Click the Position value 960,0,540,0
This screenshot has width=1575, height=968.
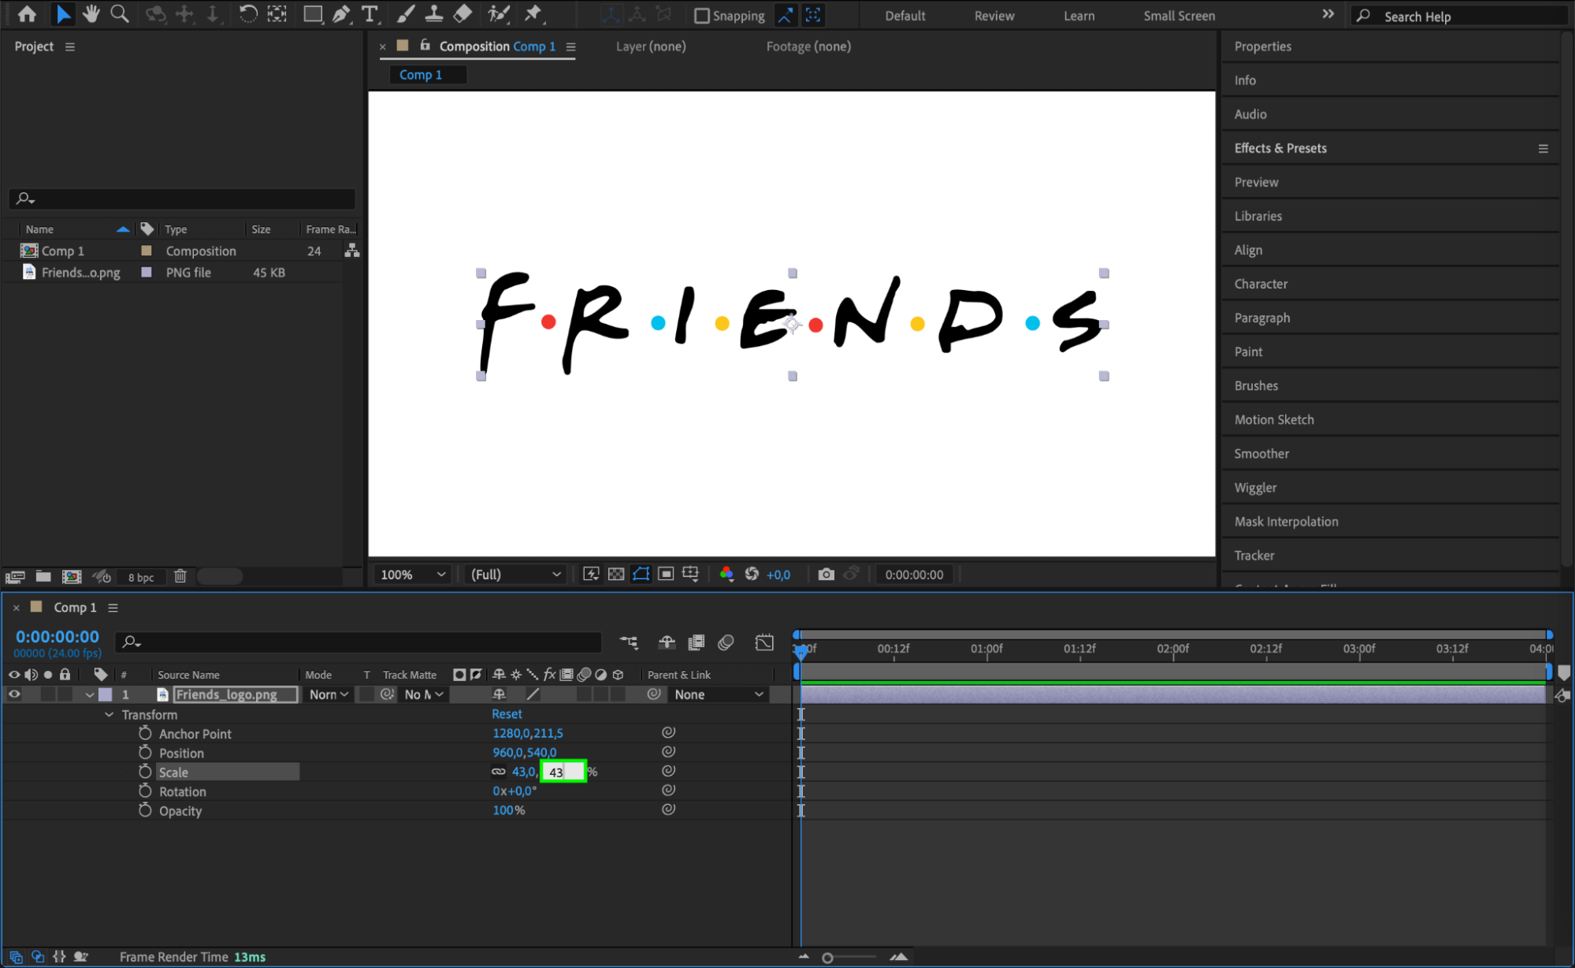click(524, 753)
